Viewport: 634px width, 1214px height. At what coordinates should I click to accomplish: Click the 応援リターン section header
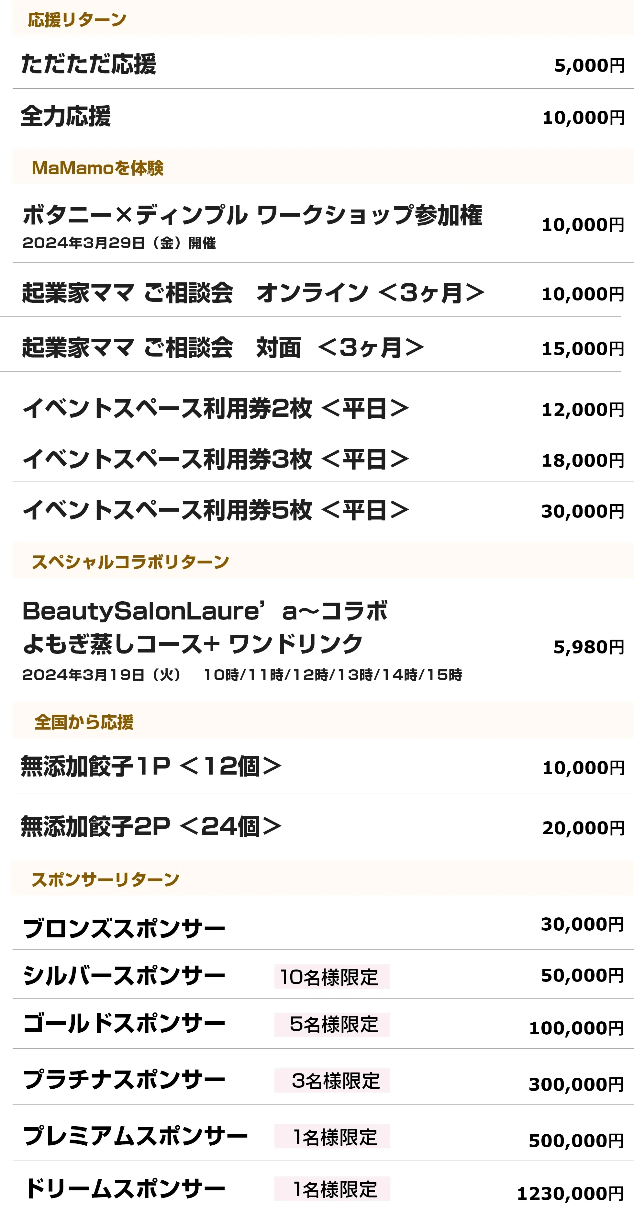[77, 20]
